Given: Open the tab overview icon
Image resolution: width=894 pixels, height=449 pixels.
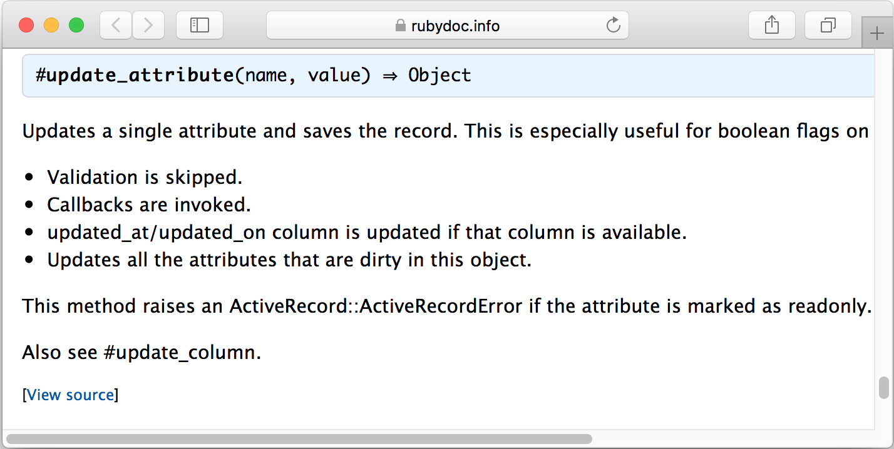Looking at the screenshot, I should 828,25.
